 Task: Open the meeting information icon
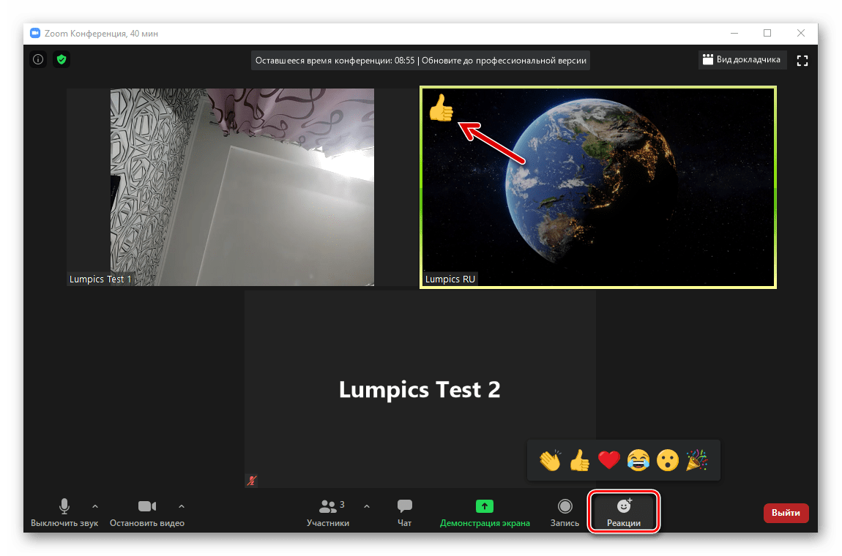(x=38, y=59)
